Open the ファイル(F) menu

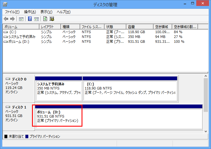click(x=12, y=12)
